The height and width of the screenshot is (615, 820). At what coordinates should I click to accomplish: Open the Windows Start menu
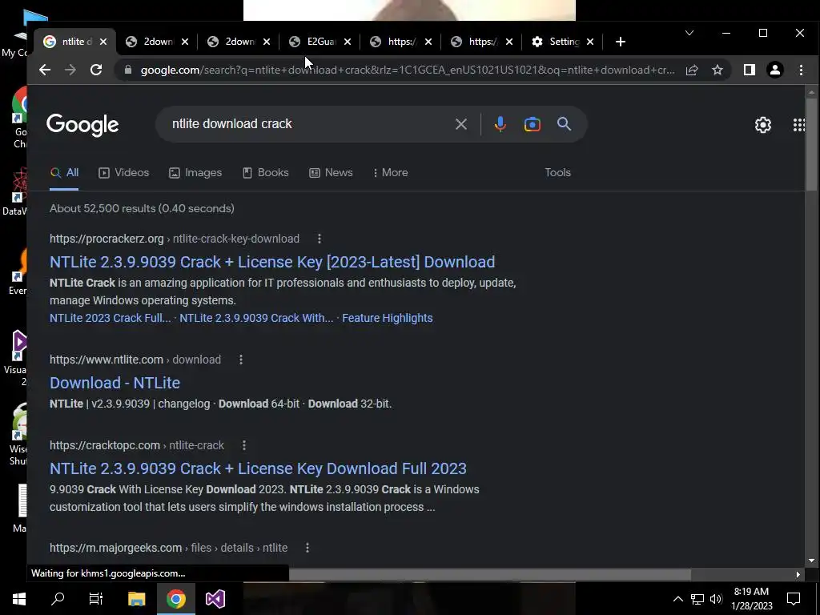pyautogui.click(x=19, y=599)
